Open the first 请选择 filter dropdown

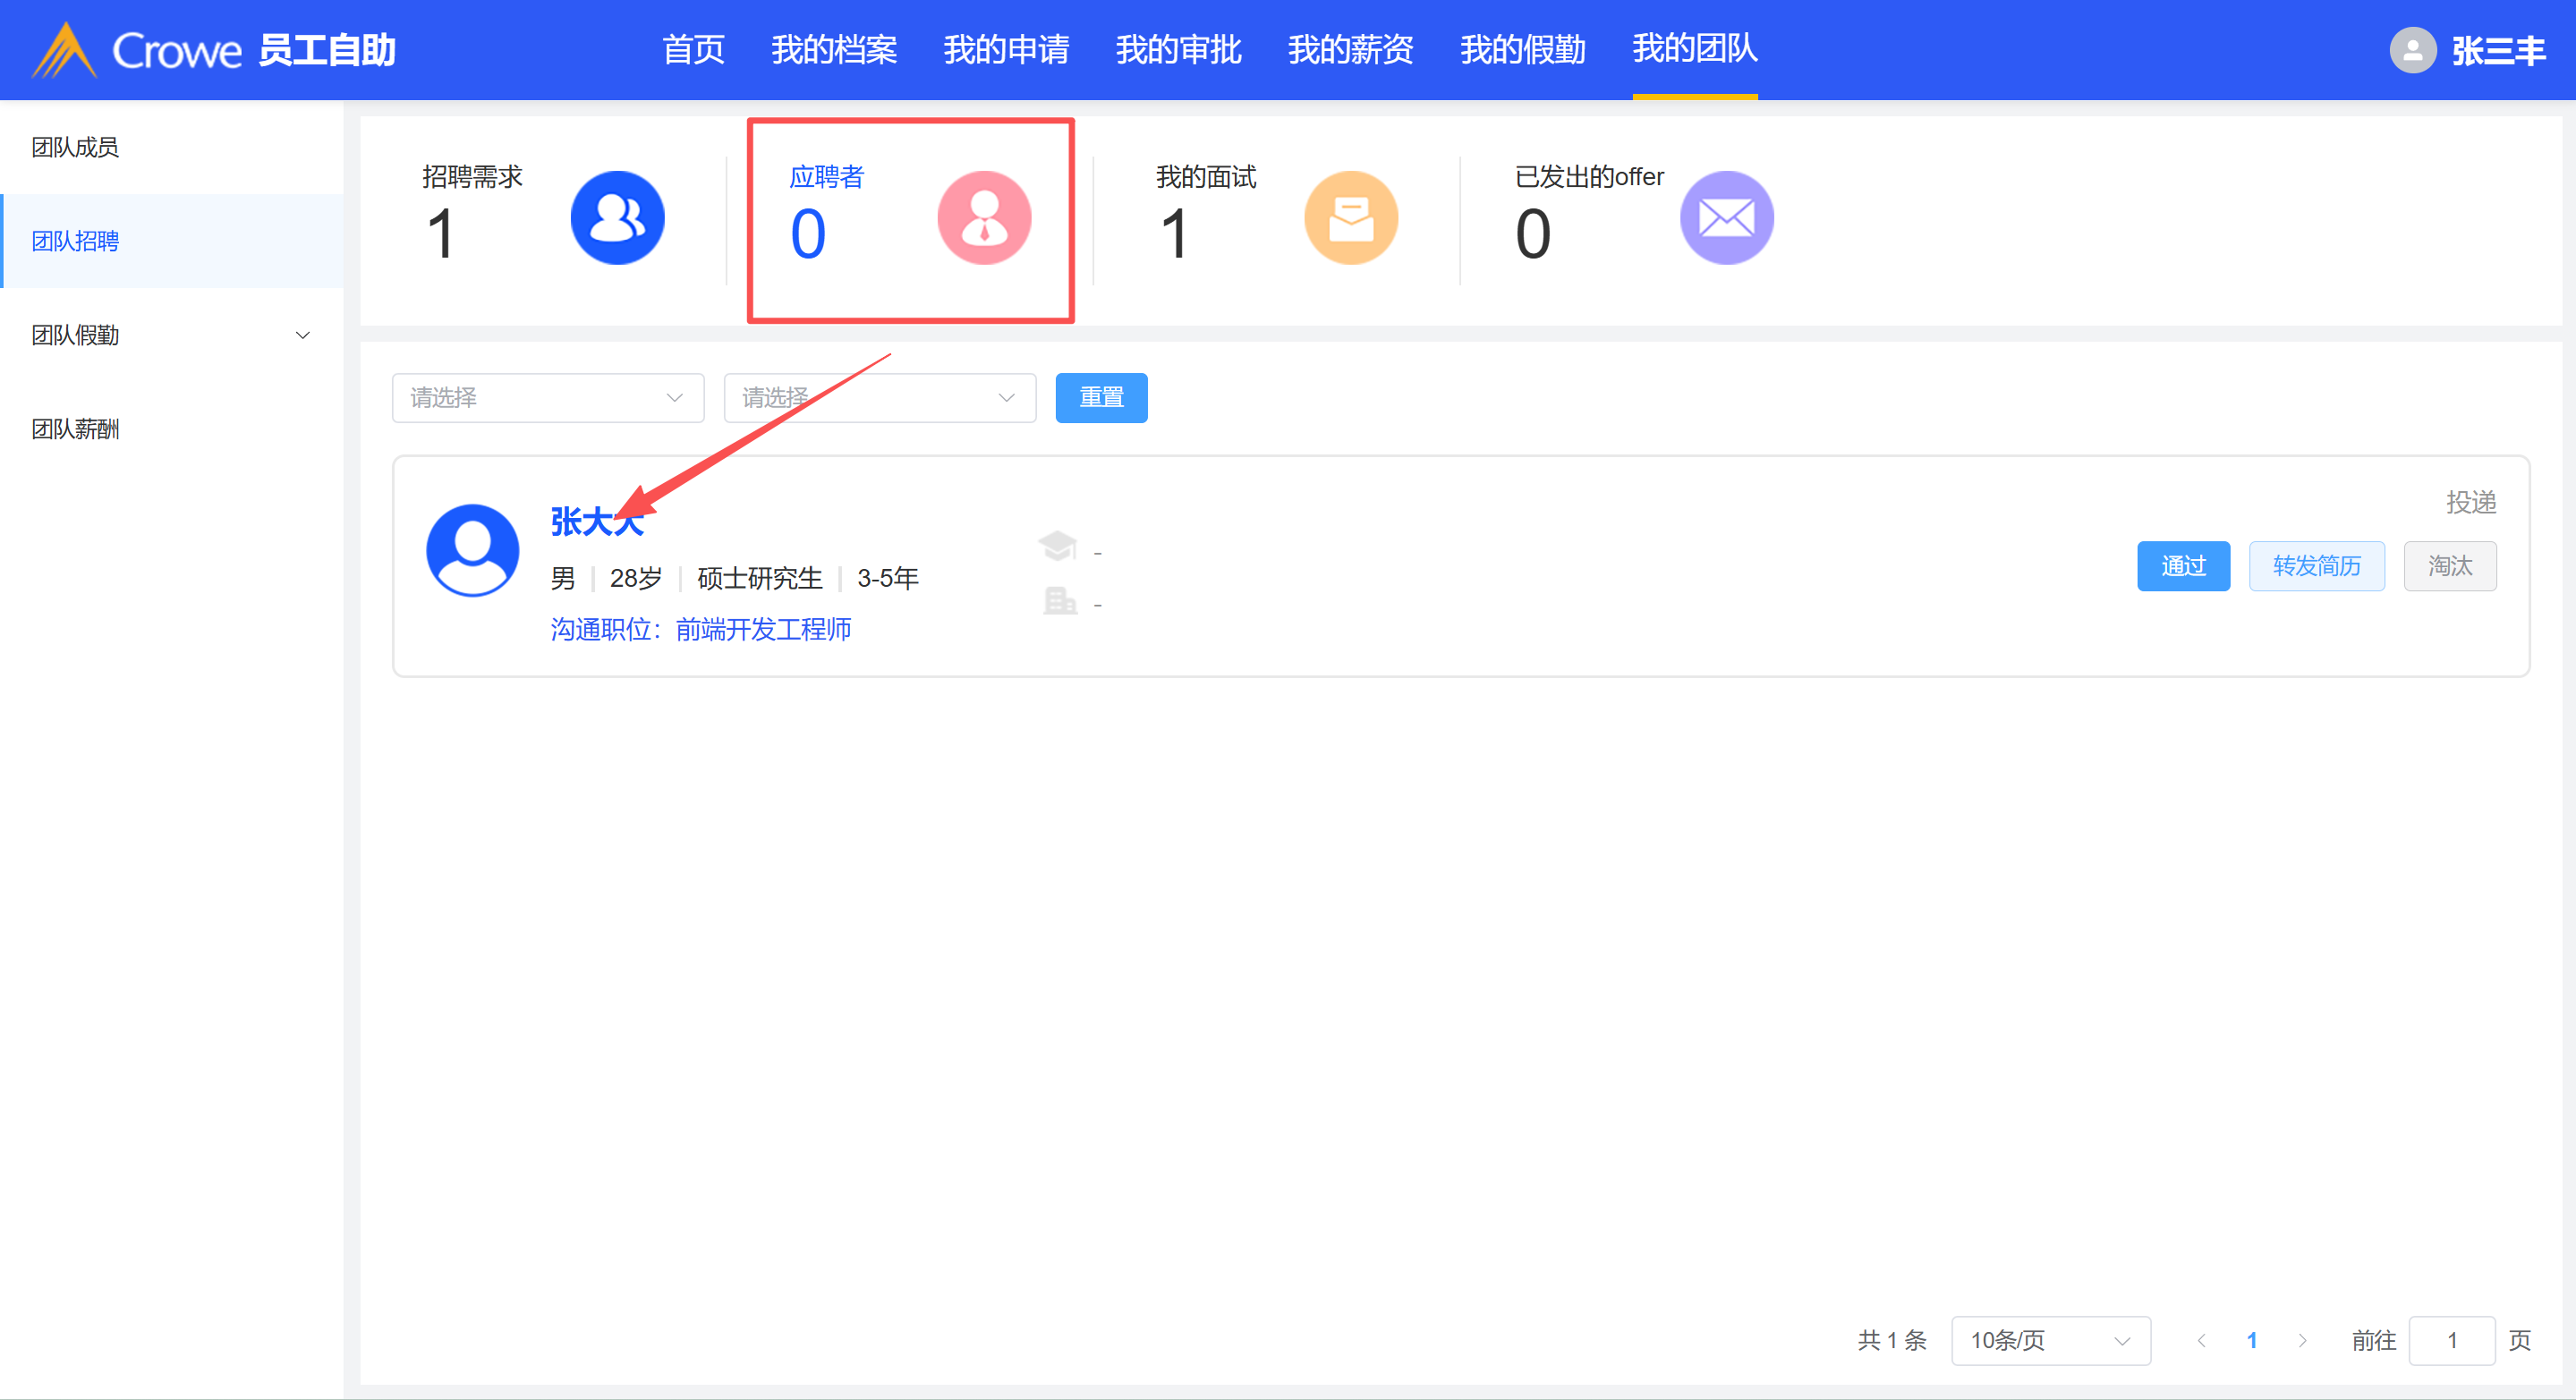pos(547,398)
